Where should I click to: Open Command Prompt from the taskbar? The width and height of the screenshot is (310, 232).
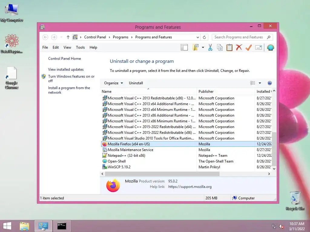(x=62, y=226)
